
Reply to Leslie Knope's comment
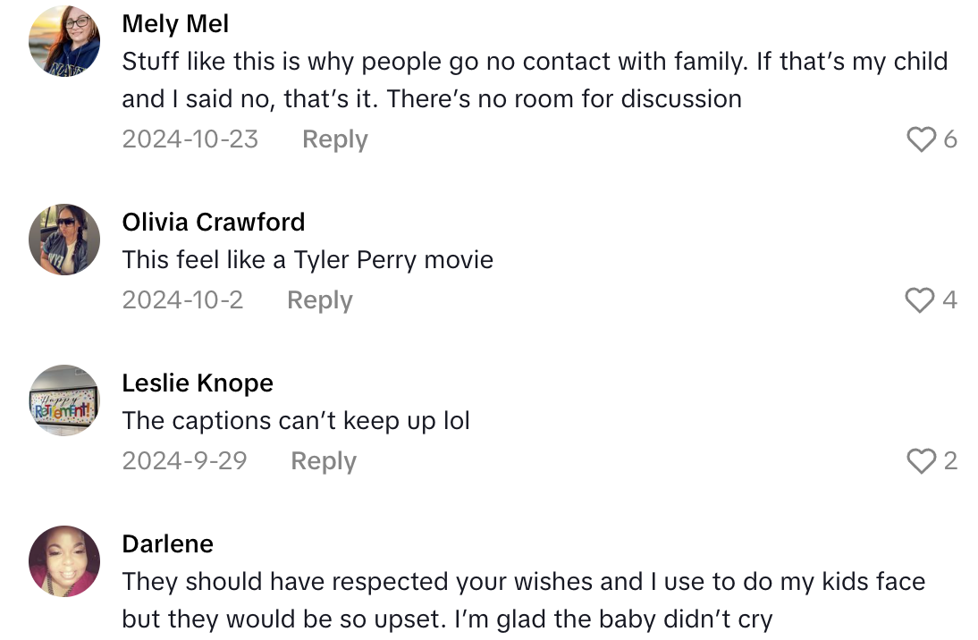[x=324, y=461]
